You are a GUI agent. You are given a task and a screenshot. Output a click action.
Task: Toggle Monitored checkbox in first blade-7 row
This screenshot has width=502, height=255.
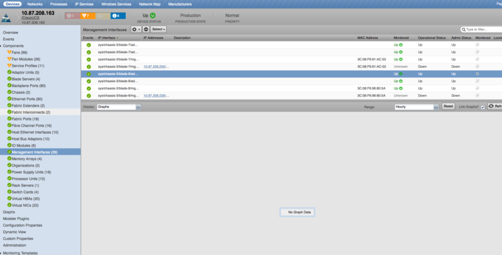pos(478,45)
